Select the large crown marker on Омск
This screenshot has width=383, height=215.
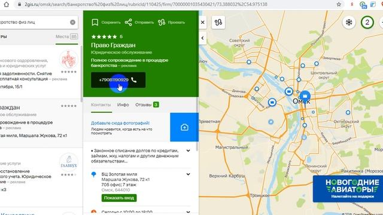coord(305,96)
